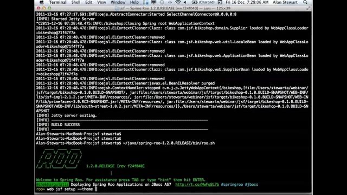Click the com.jsf.bikeshop.web.SupplierBean class line

tap(172, 69)
